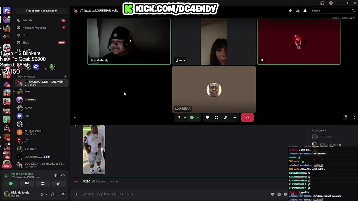358x201 pixels.
Task: Focus the Kick: dc4endy video tile
Action: (129, 41)
